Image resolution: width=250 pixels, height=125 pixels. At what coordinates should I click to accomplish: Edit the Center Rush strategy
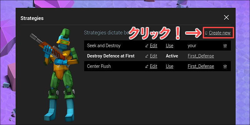point(153,66)
